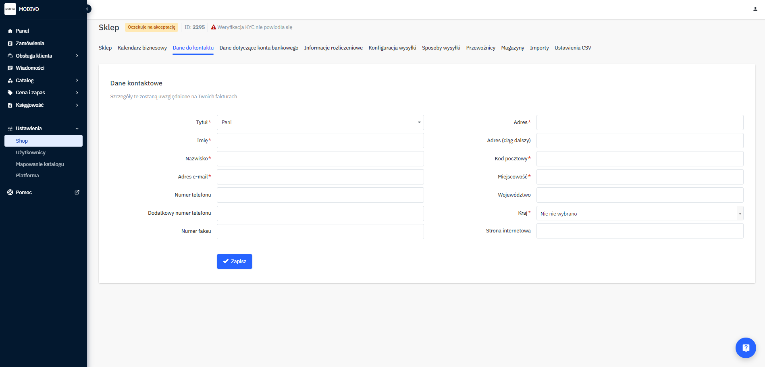
Task: Expand the Obsługa klienta submenu
Action: pyautogui.click(x=77, y=56)
